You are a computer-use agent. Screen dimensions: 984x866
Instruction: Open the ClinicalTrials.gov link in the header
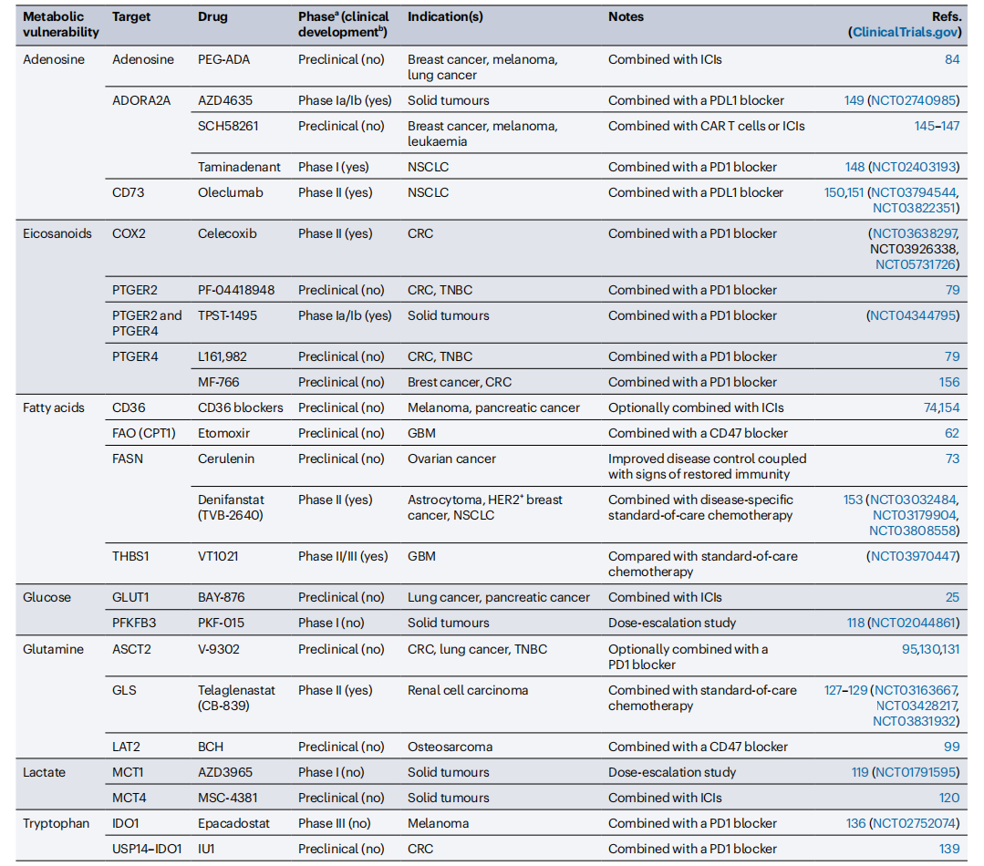(906, 32)
